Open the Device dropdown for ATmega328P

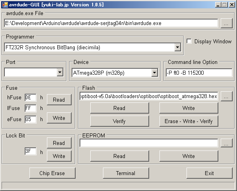[154, 73]
